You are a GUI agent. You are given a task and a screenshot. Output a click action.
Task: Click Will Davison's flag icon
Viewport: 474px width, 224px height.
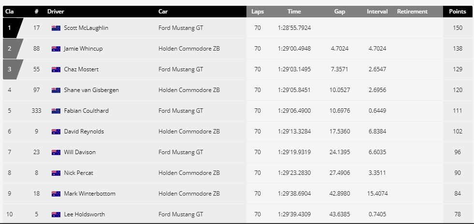pos(56,152)
